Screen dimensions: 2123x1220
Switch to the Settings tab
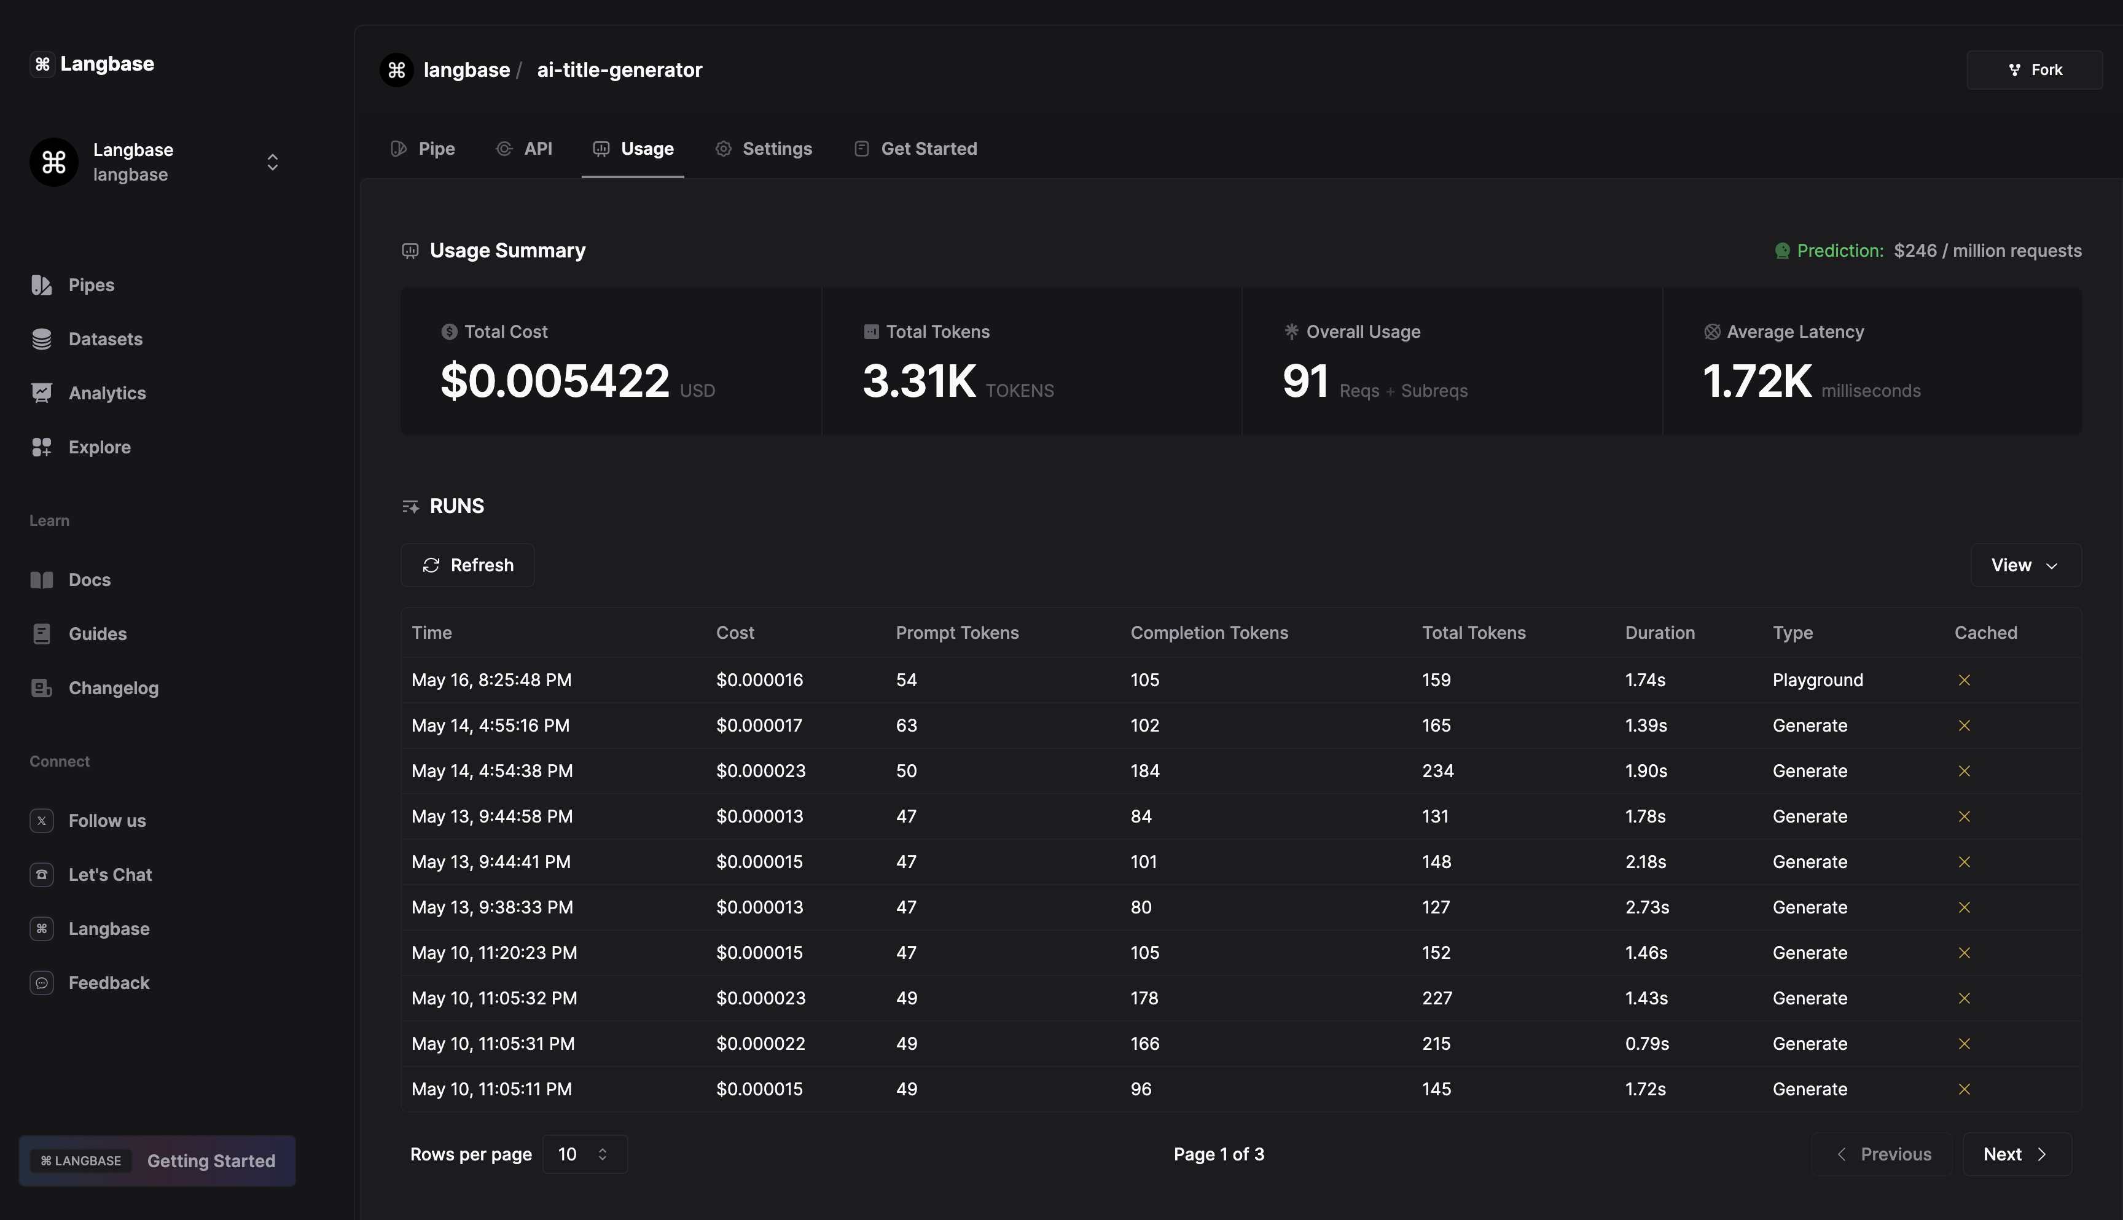[763, 149]
